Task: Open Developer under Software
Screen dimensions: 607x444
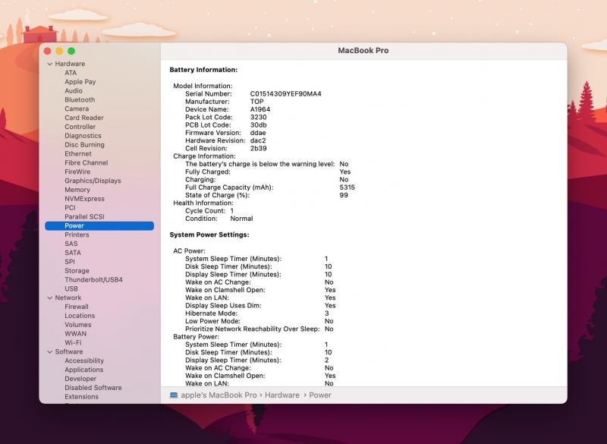Action: click(x=80, y=379)
